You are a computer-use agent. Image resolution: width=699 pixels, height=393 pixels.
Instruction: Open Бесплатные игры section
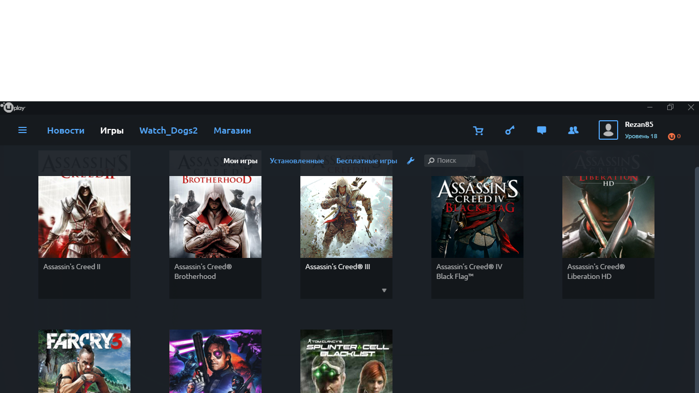366,161
